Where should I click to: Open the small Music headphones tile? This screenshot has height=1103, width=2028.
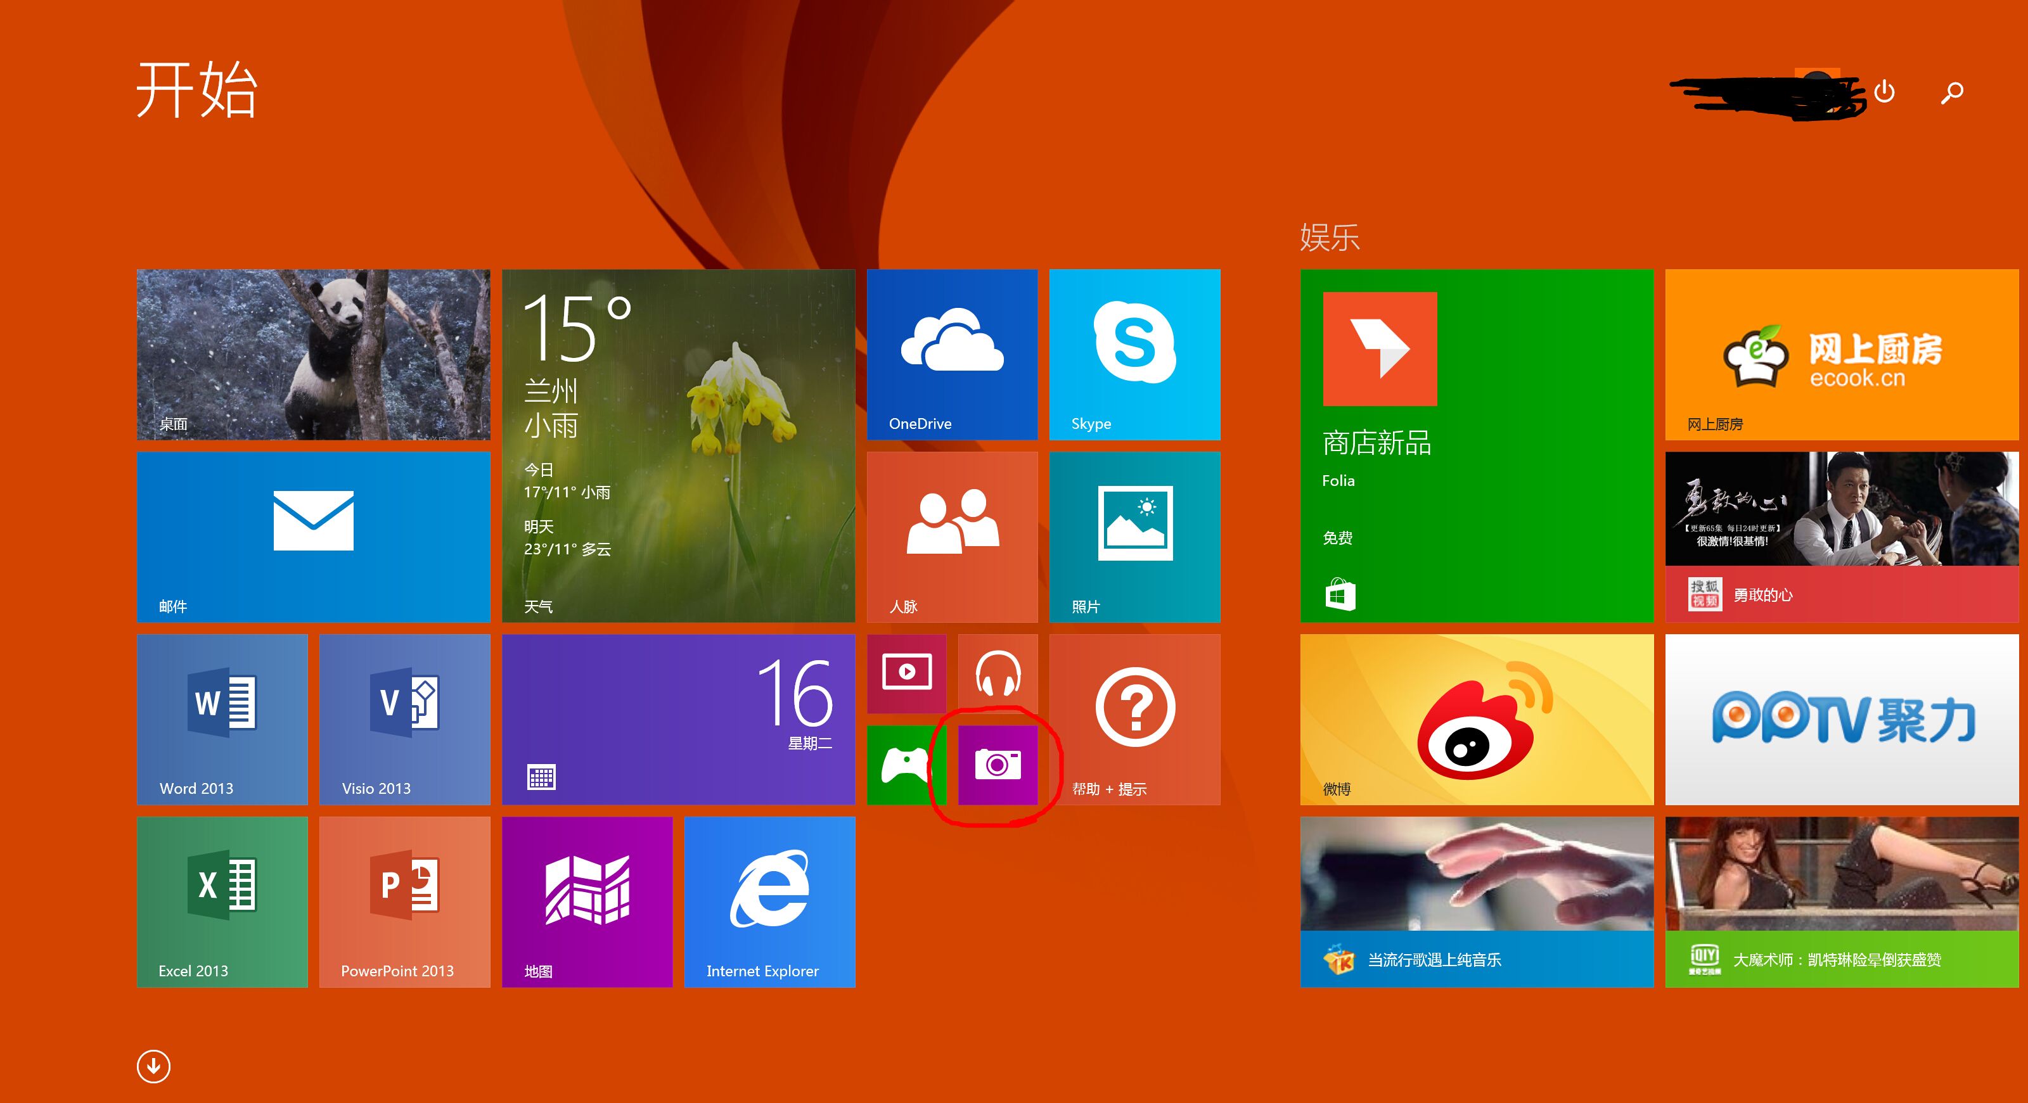click(998, 674)
